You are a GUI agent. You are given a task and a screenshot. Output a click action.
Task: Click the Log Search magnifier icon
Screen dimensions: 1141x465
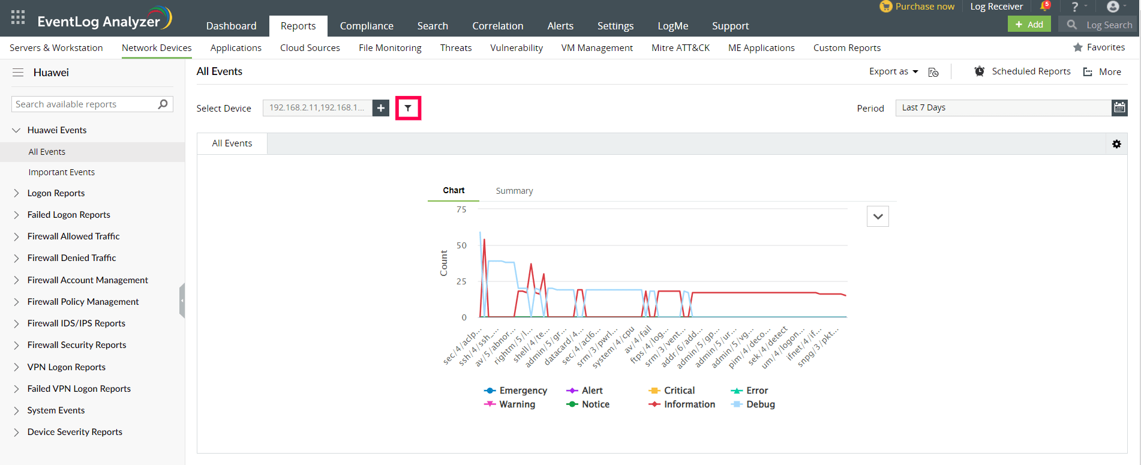tap(1072, 25)
